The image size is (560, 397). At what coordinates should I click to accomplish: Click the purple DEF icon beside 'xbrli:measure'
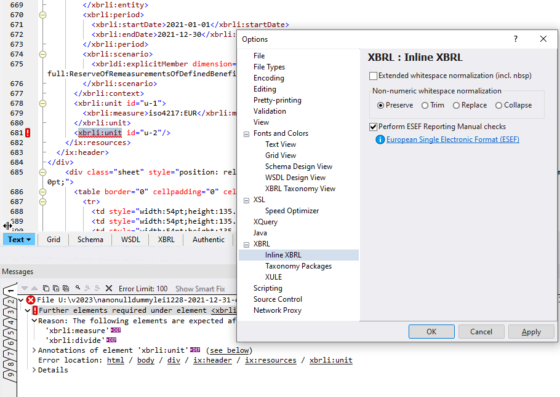115,331
